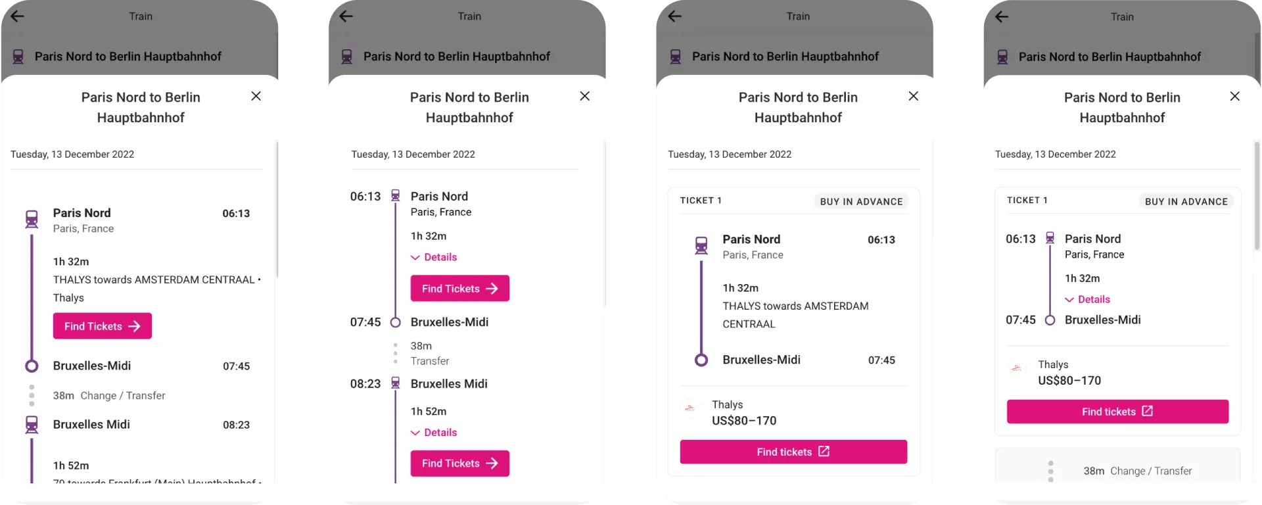
Task: Close the first panel's route sheet
Action: (x=256, y=96)
